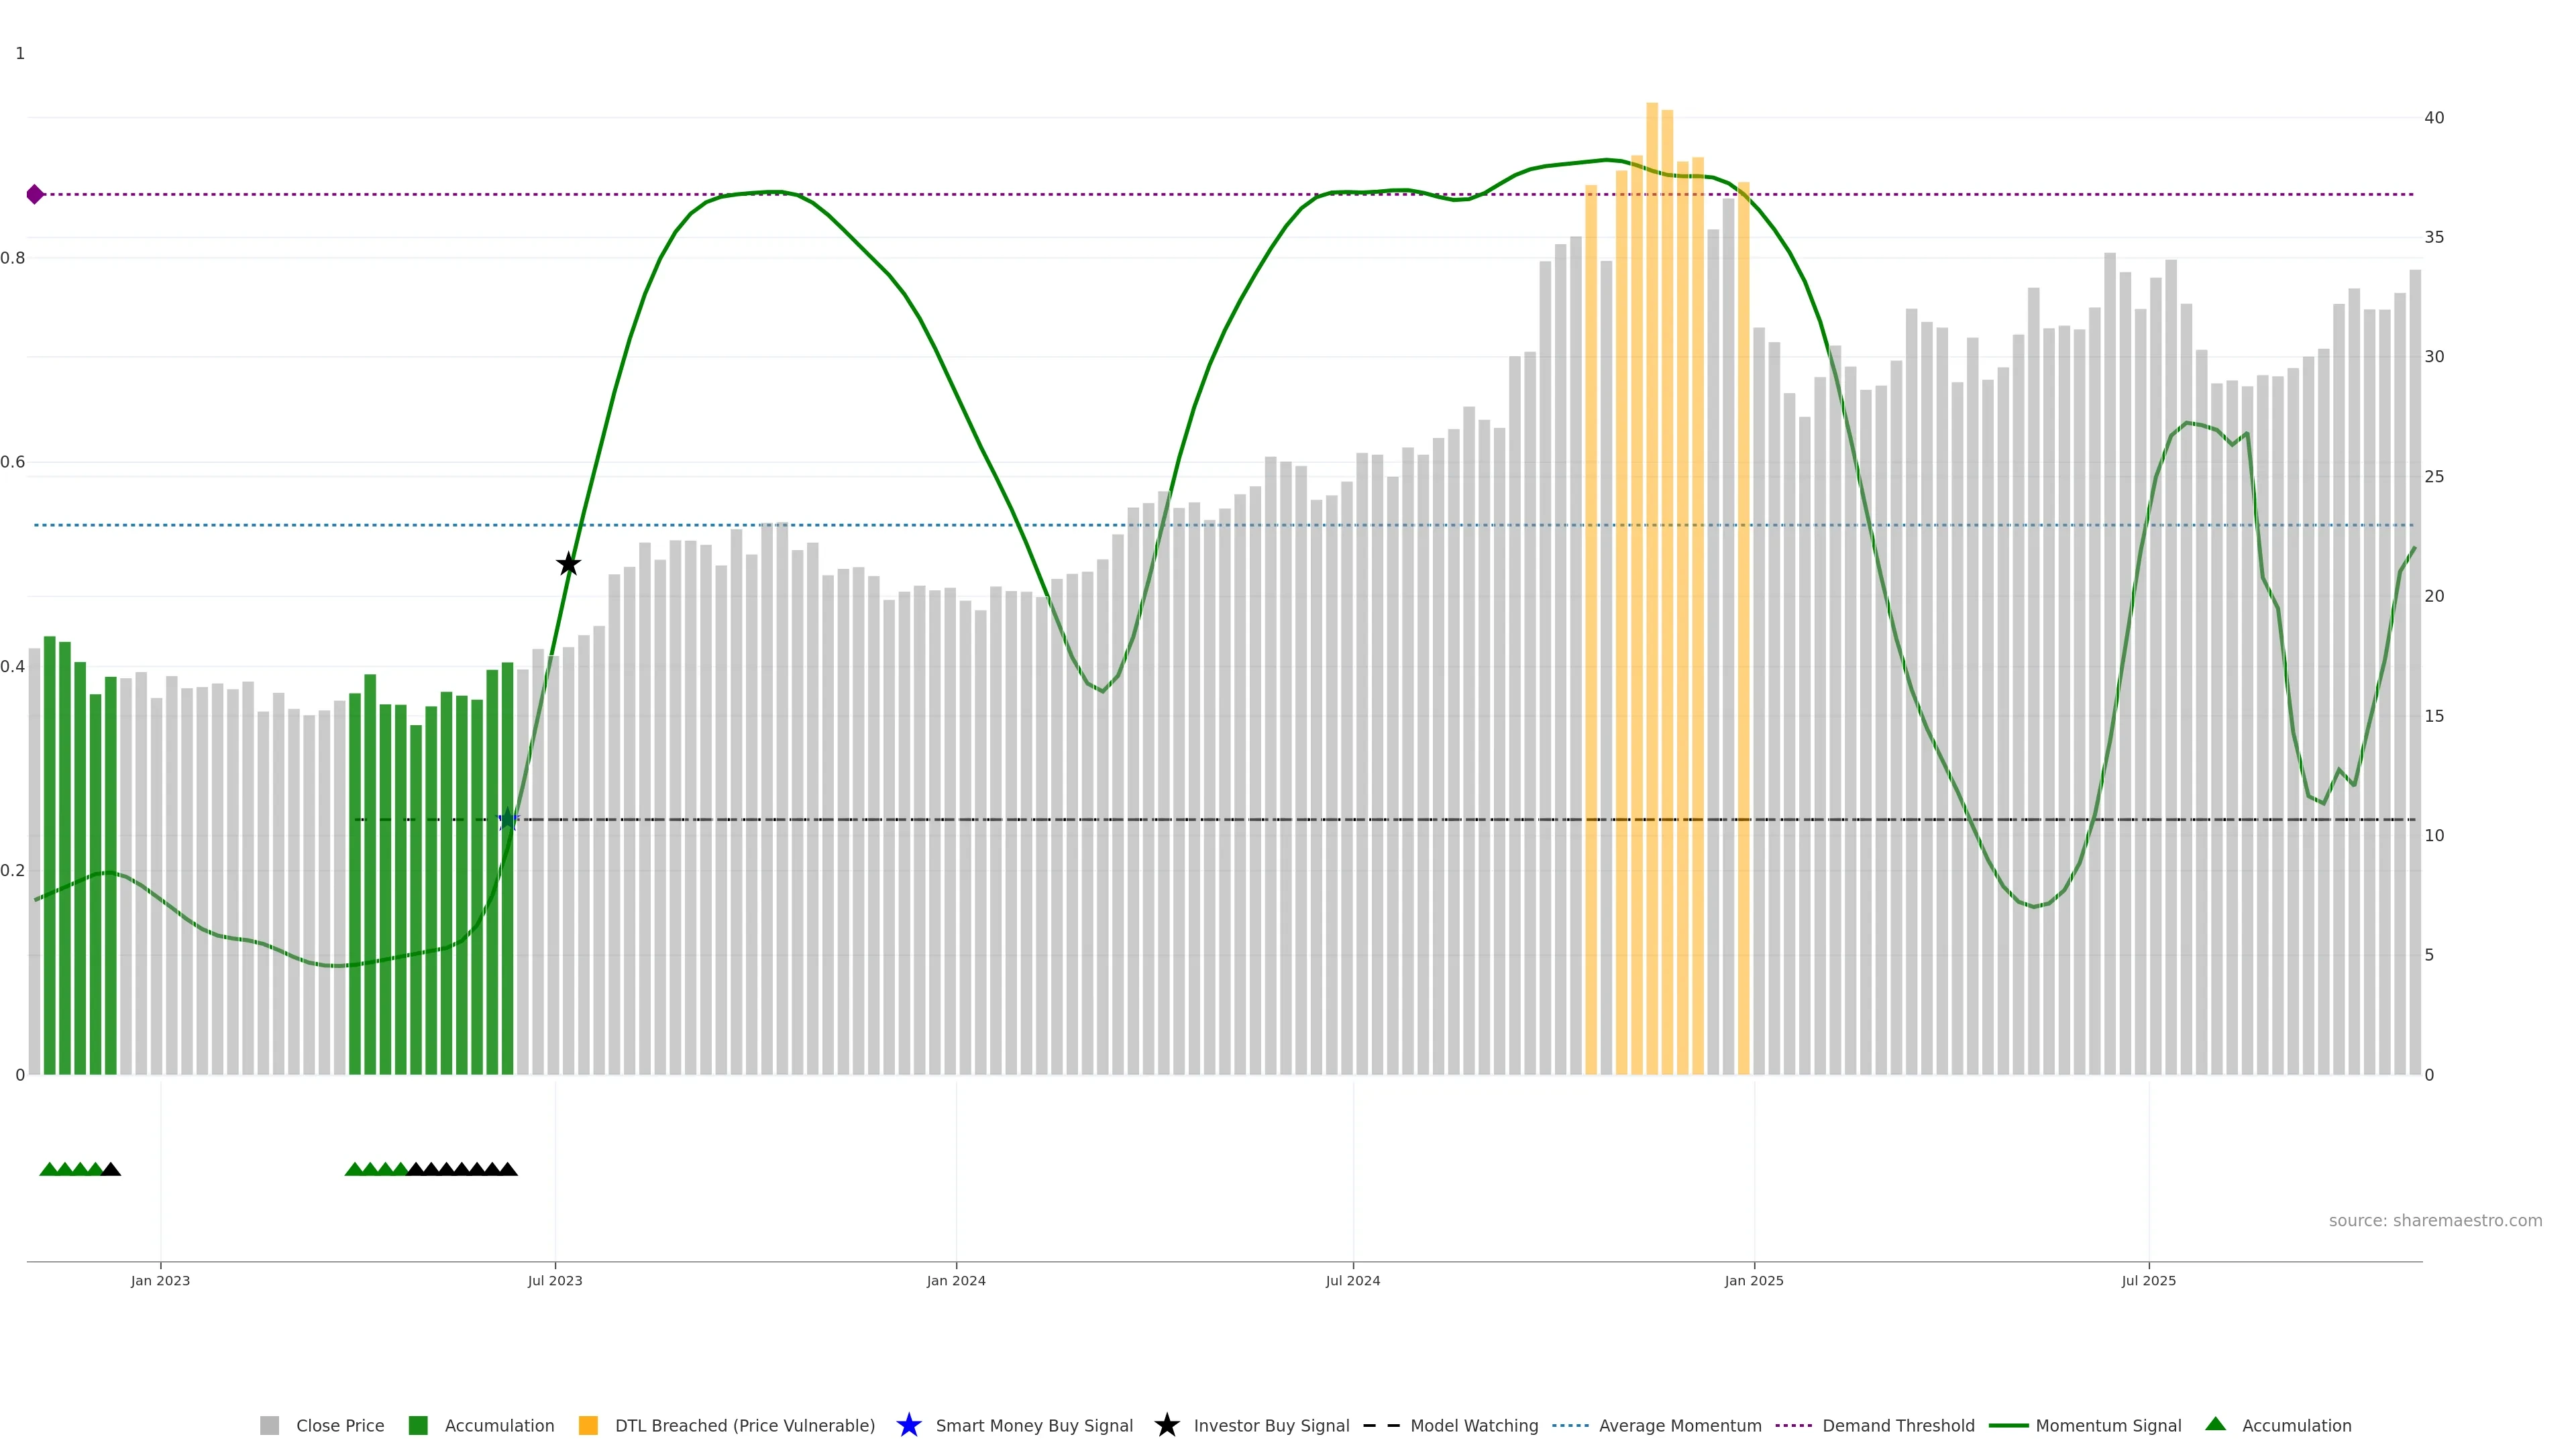The height and width of the screenshot is (1449, 2576).
Task: Click the green Accumulation triangle in legend
Action: 2215,1424
